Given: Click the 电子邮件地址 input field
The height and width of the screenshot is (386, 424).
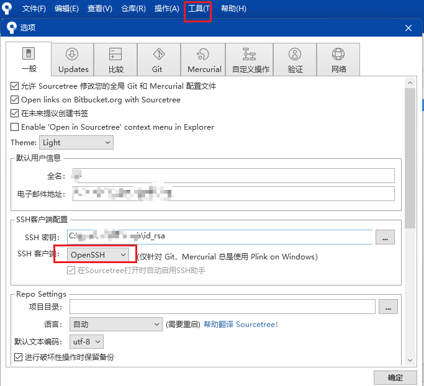Looking at the screenshot, I should coord(233,194).
